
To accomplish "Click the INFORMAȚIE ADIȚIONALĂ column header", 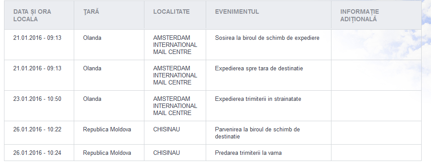I will [359, 15].
